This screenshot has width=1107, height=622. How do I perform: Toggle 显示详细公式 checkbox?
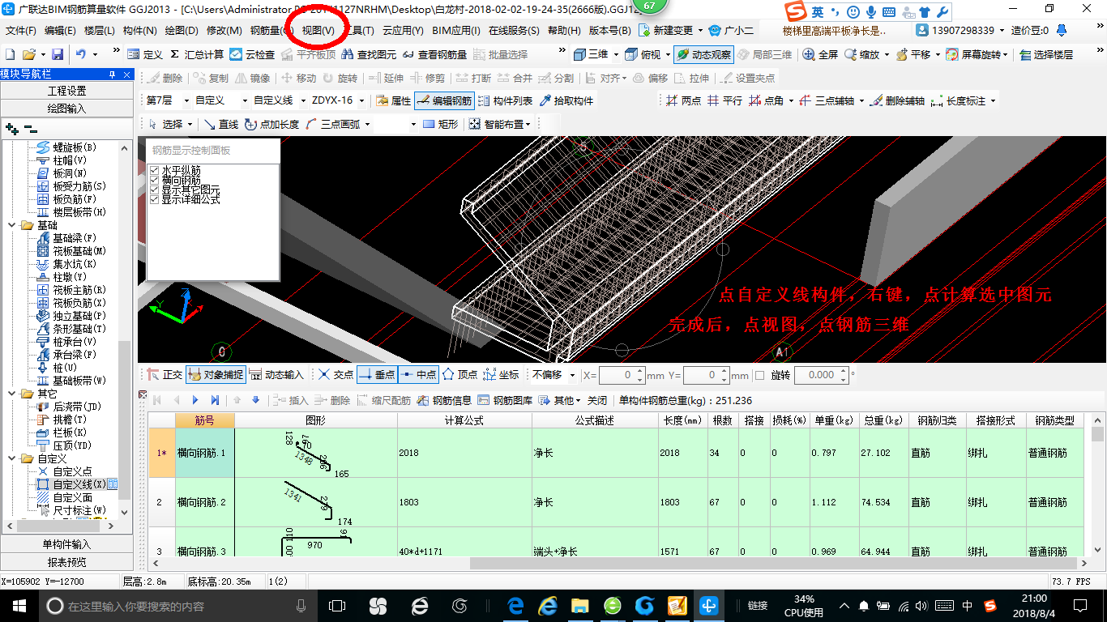coord(155,199)
